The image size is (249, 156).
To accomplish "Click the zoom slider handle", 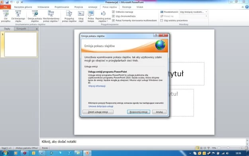I will click(x=228, y=148).
